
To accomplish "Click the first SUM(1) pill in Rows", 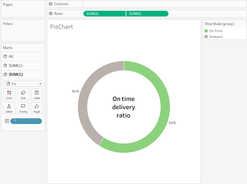I will [104, 13].
